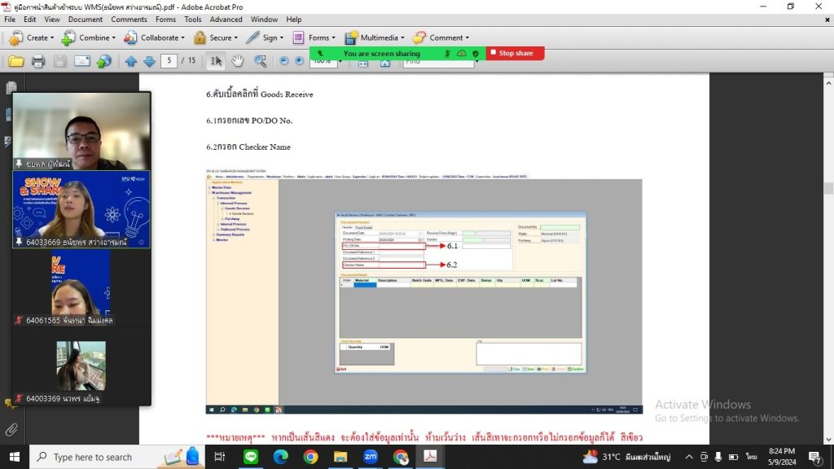Activate the Hand tool

[237, 61]
